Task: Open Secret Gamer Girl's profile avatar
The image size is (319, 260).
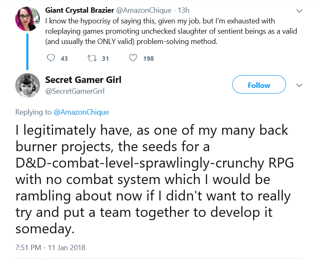Action: pos(28,85)
